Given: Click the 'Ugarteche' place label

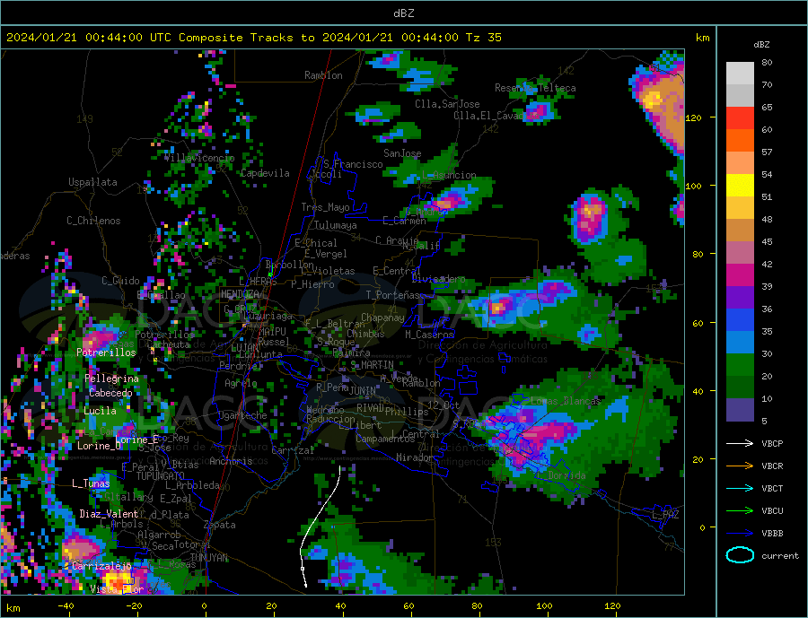Looking at the screenshot, I should (x=242, y=415).
